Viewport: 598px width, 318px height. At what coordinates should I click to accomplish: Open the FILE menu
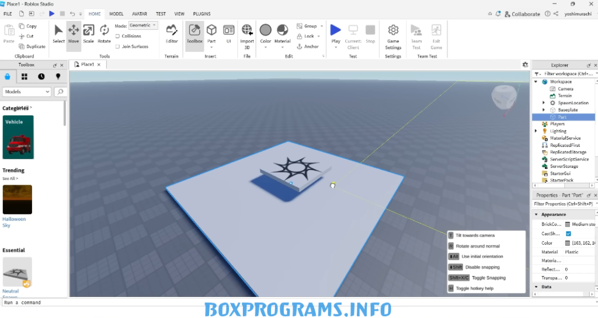tap(8, 14)
